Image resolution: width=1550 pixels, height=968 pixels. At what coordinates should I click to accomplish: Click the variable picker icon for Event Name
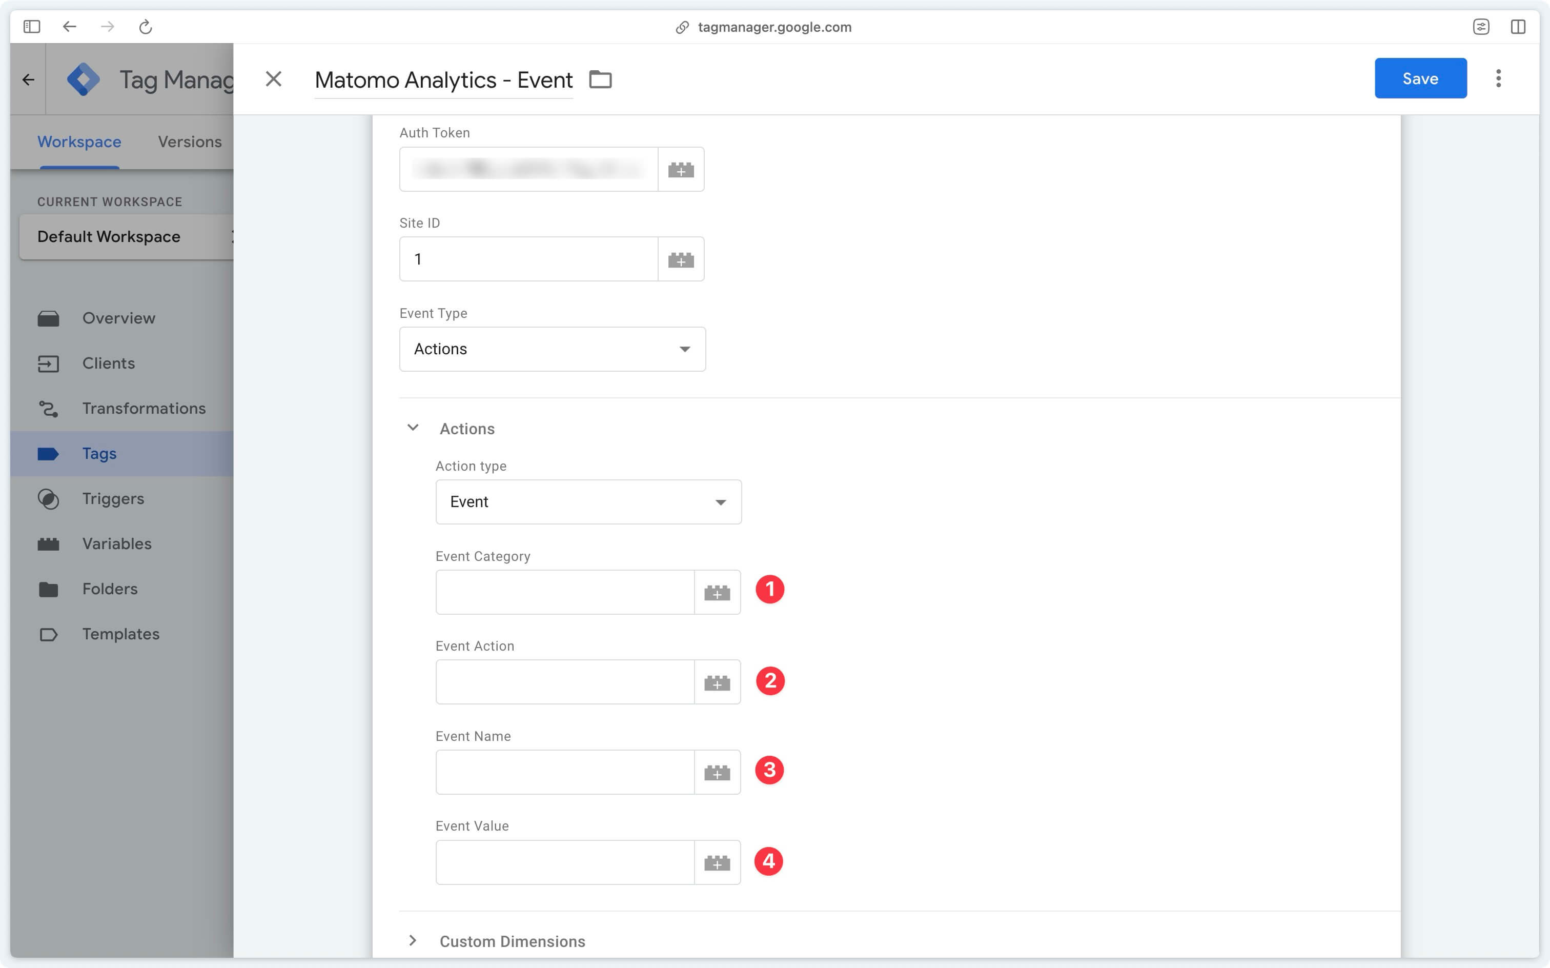(x=718, y=772)
